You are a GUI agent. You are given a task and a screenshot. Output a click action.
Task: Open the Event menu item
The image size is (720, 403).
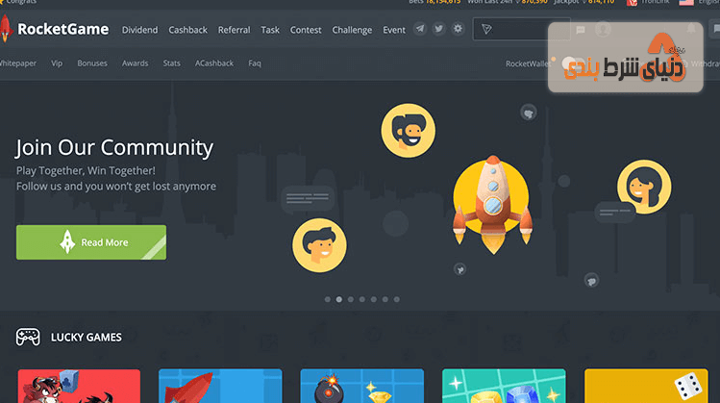click(x=394, y=30)
